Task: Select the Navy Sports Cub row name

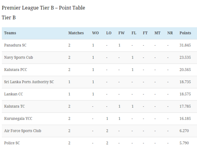Action: coord(18,57)
